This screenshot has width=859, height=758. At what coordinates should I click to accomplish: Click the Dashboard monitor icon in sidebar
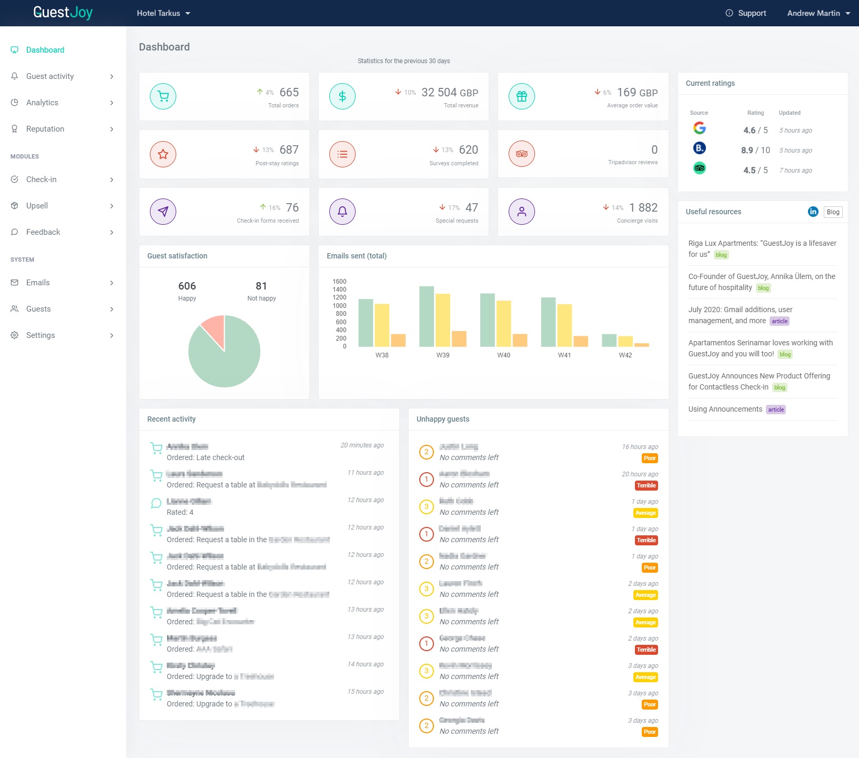click(x=15, y=50)
